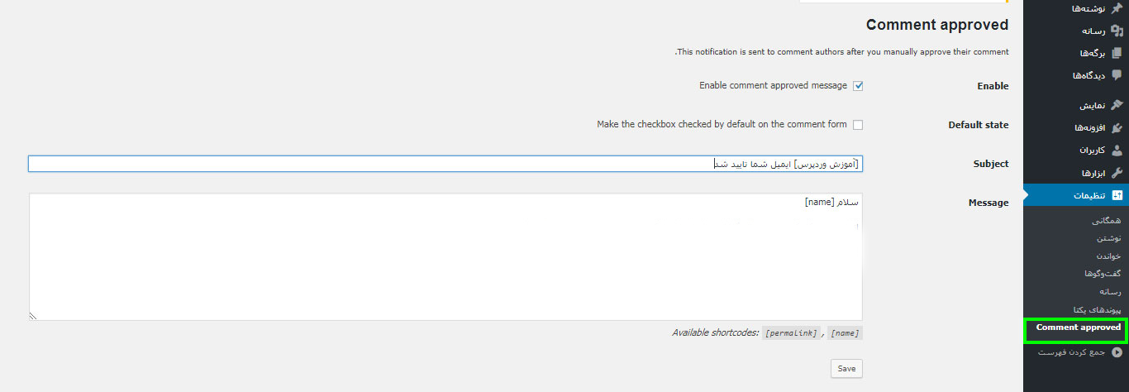Viewport: 1129px width, 392px height.
Task: Go to رسانه settings submenu item
Action: click(x=1111, y=291)
